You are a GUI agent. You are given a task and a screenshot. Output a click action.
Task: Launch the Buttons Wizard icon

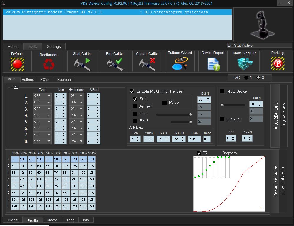180,63
